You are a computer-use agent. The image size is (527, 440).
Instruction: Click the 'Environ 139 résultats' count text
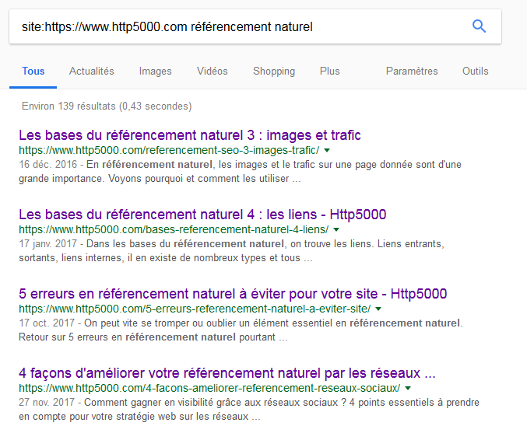tap(107, 106)
